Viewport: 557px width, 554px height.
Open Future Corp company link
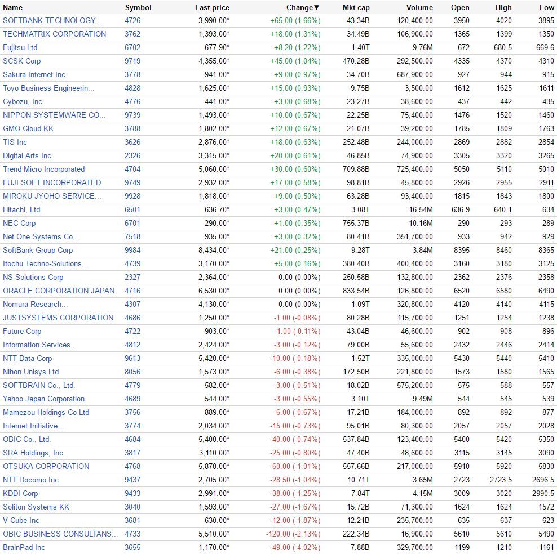tap(22, 331)
